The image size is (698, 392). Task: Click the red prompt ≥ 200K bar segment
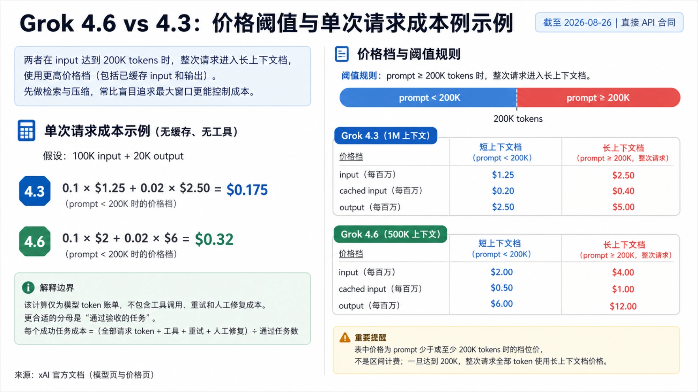click(599, 98)
